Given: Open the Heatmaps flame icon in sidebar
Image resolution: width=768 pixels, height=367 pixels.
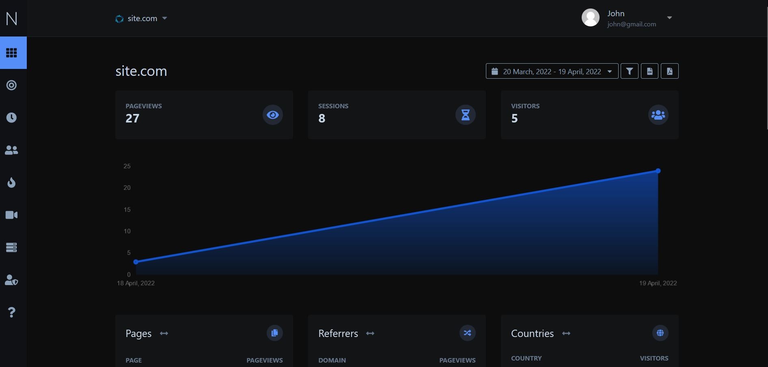Looking at the screenshot, I should pos(12,182).
